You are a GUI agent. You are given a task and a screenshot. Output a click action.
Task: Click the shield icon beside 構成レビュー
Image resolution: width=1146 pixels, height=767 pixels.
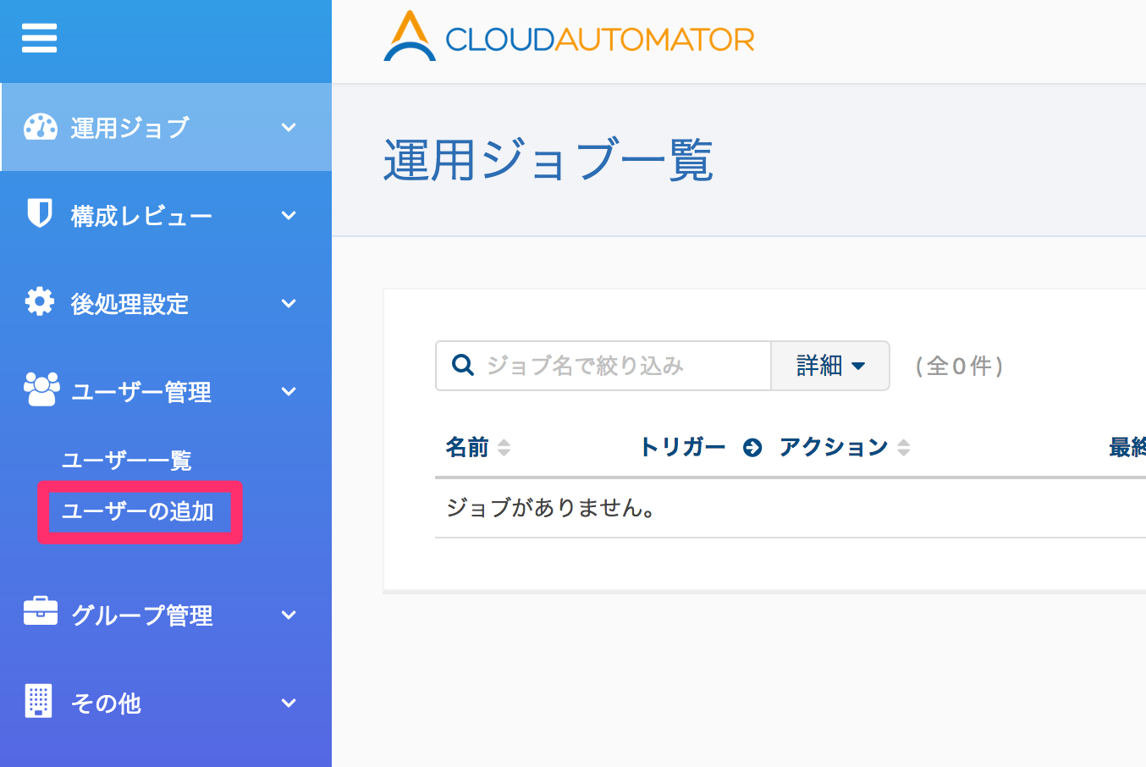click(x=40, y=213)
